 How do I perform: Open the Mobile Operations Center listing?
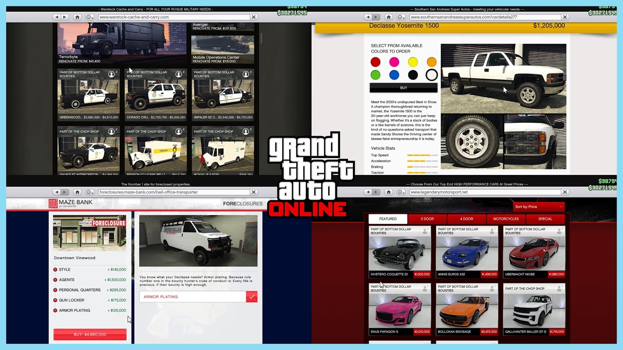(x=223, y=50)
